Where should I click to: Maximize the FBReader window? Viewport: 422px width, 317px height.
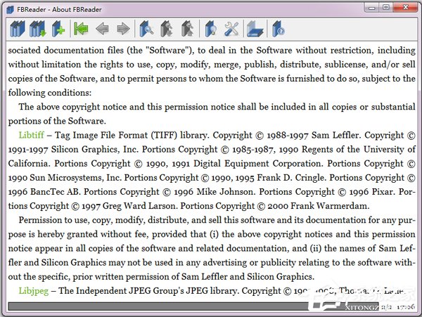(x=385, y=8)
